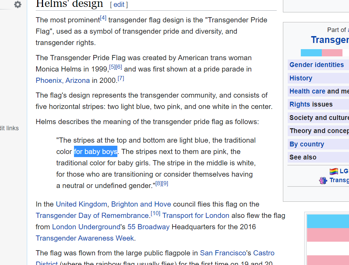This screenshot has width=349, height=265.
Task: Open citation reference [5]
Action: 112,67
